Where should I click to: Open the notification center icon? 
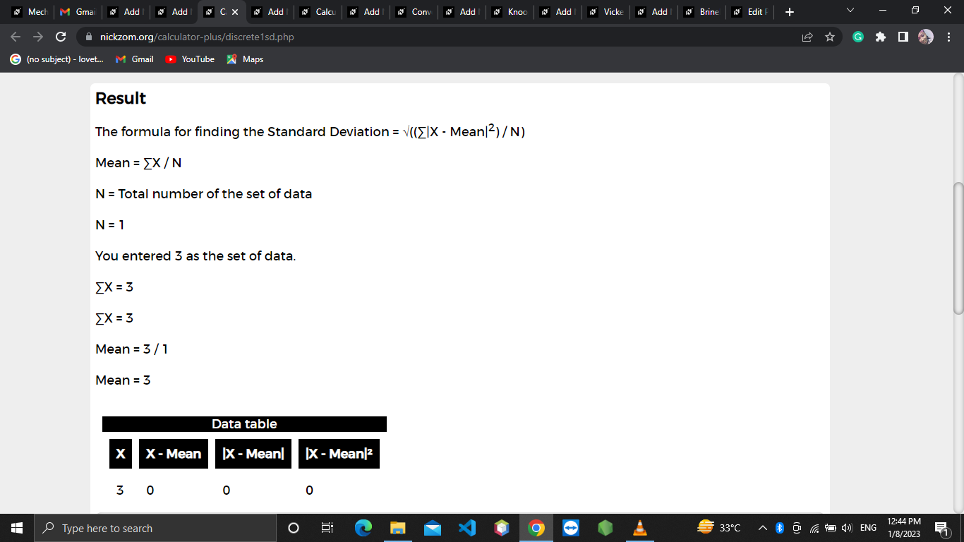941,528
